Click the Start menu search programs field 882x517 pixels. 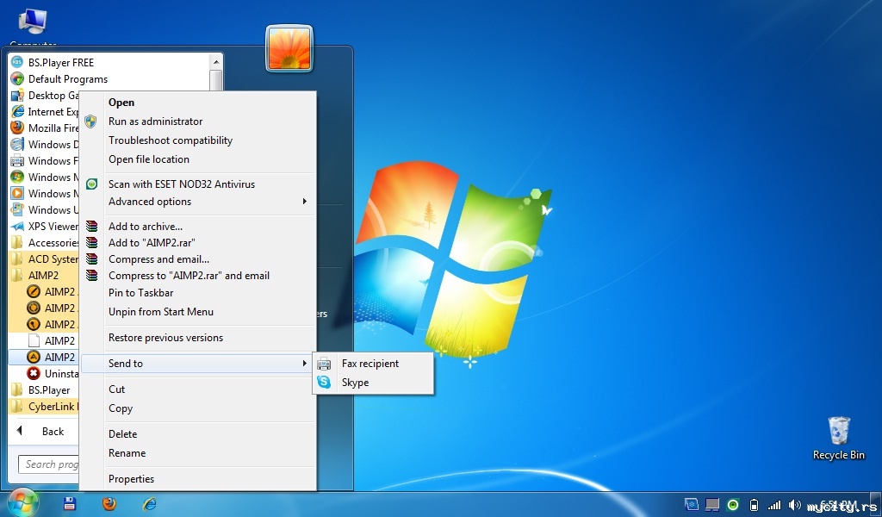coord(50,464)
